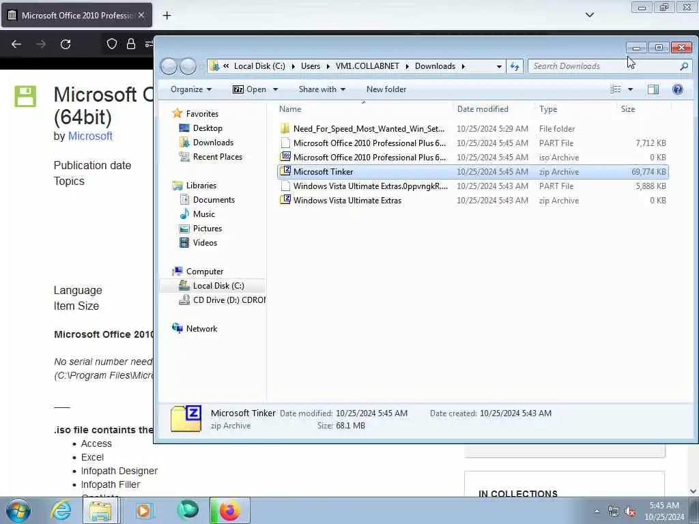Select the Windows Vista Ultimate Extras PART file
The height and width of the screenshot is (524, 699).
coord(472,186)
